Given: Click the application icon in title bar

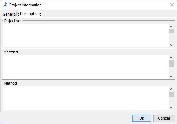Looking at the screenshot, I should coord(5,5).
